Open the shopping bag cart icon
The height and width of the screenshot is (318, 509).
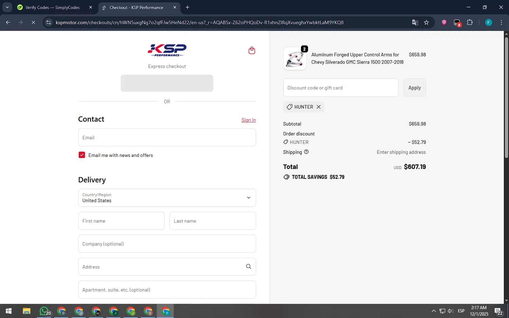click(251, 51)
